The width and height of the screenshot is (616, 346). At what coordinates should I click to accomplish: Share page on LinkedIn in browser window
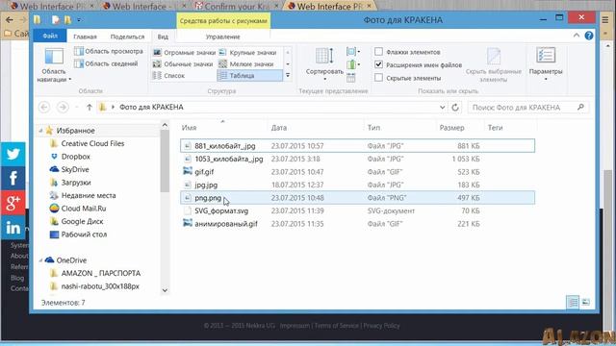pyautogui.click(x=13, y=228)
